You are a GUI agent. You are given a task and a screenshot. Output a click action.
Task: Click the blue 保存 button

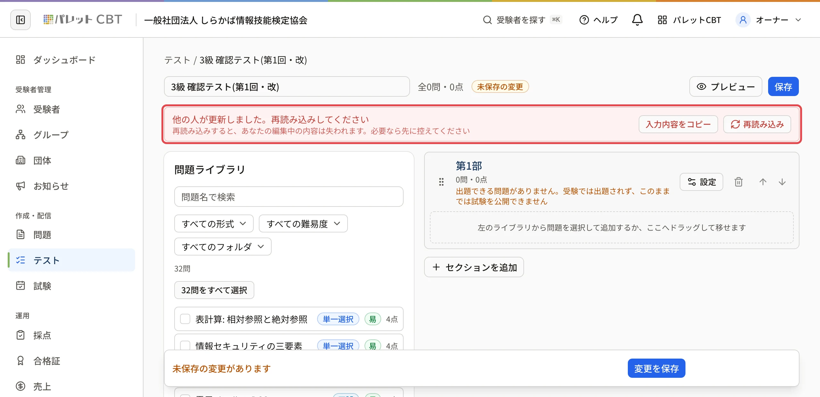click(783, 87)
